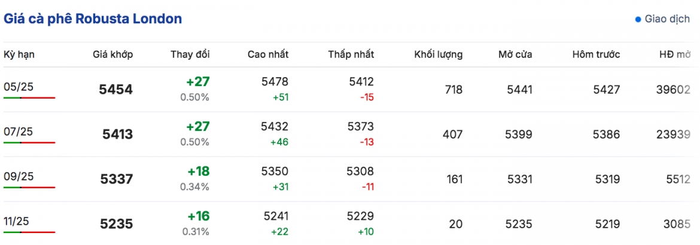Image resolution: width=700 pixels, height=245 pixels.
Task: Click the 5454 matched price
Action: (116, 90)
